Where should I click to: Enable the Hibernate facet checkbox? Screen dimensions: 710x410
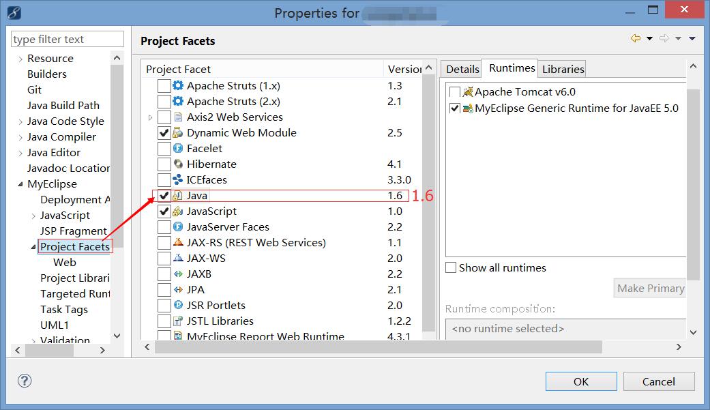pos(164,164)
